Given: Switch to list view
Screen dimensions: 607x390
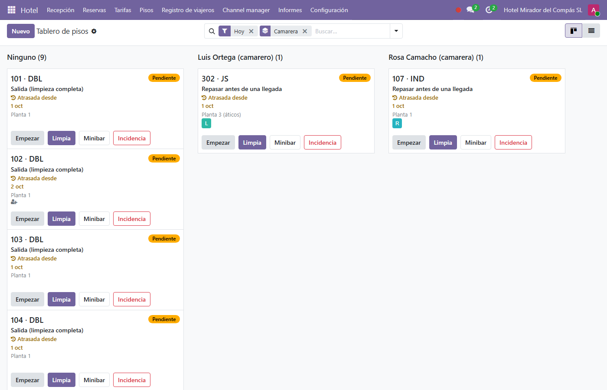Looking at the screenshot, I should (591, 31).
